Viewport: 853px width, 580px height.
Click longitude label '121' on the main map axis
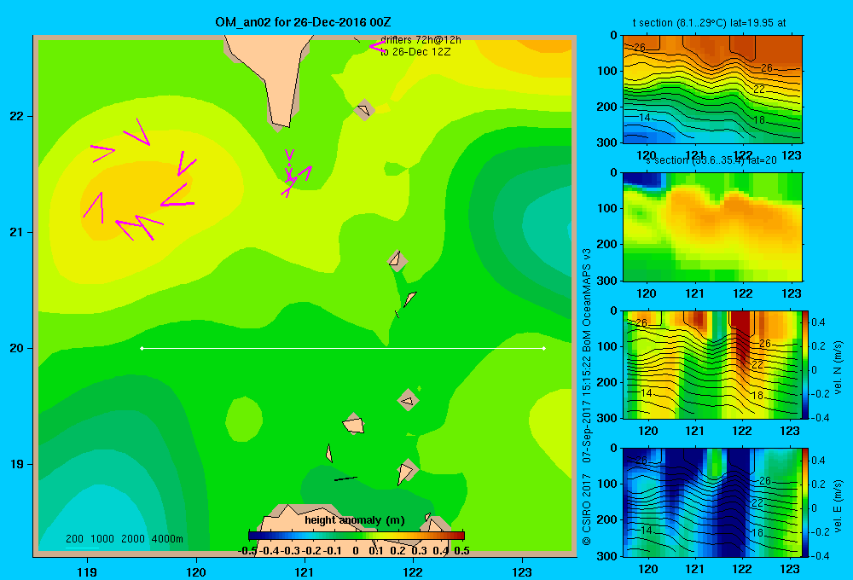[x=305, y=571]
